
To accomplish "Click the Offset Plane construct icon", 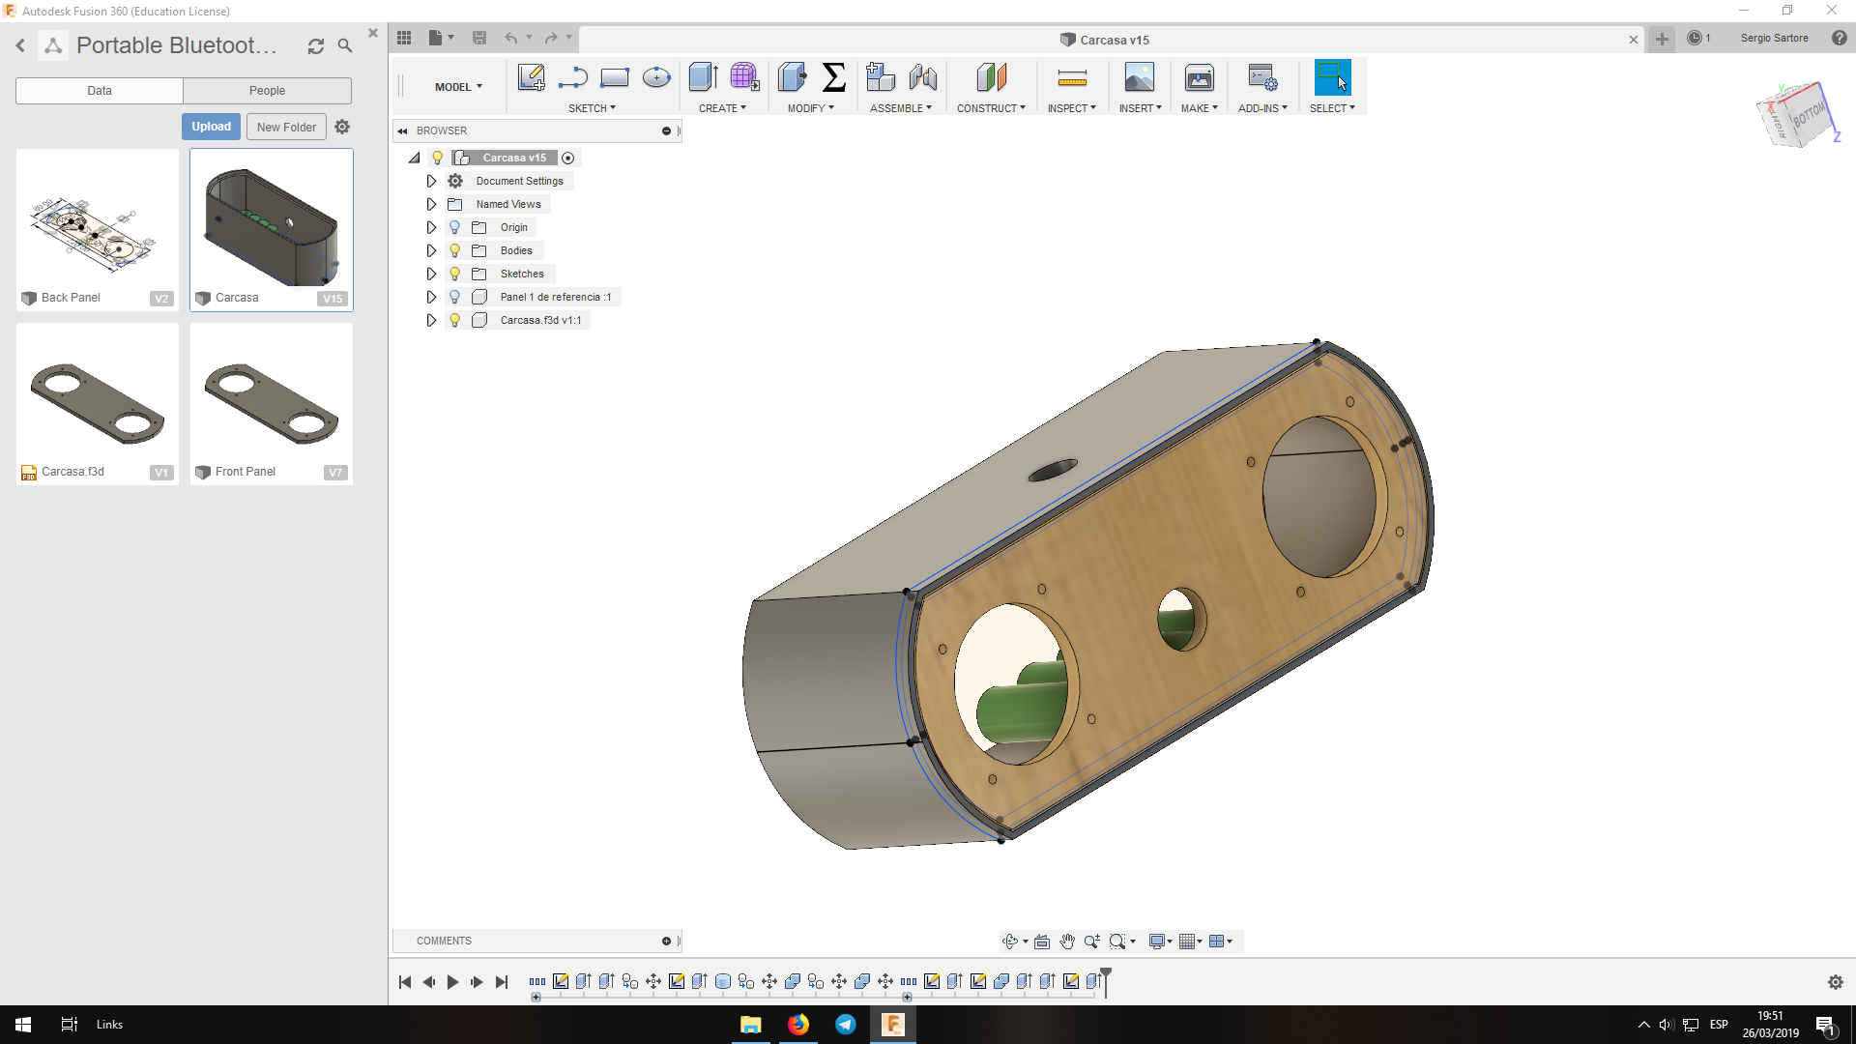I will pos(992,77).
